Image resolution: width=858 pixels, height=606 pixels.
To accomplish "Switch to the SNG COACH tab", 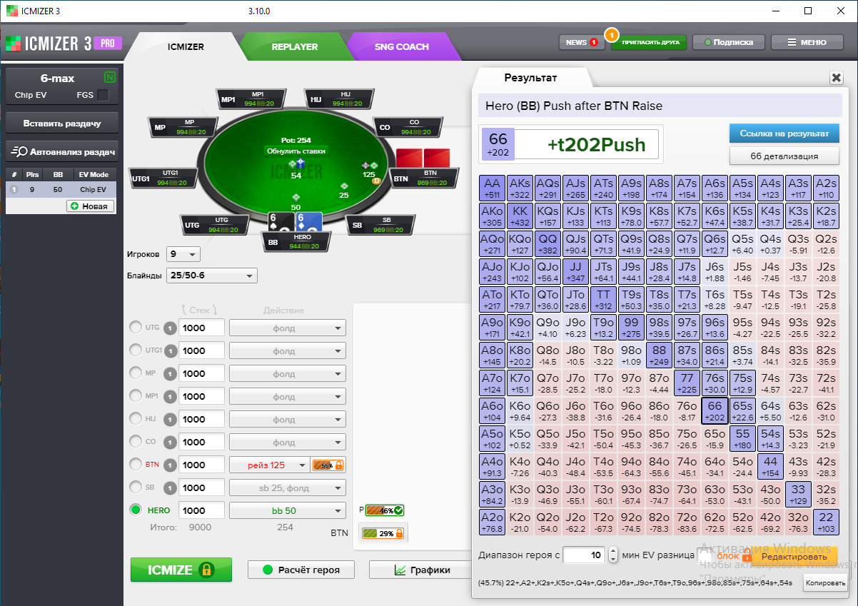I will click(402, 47).
